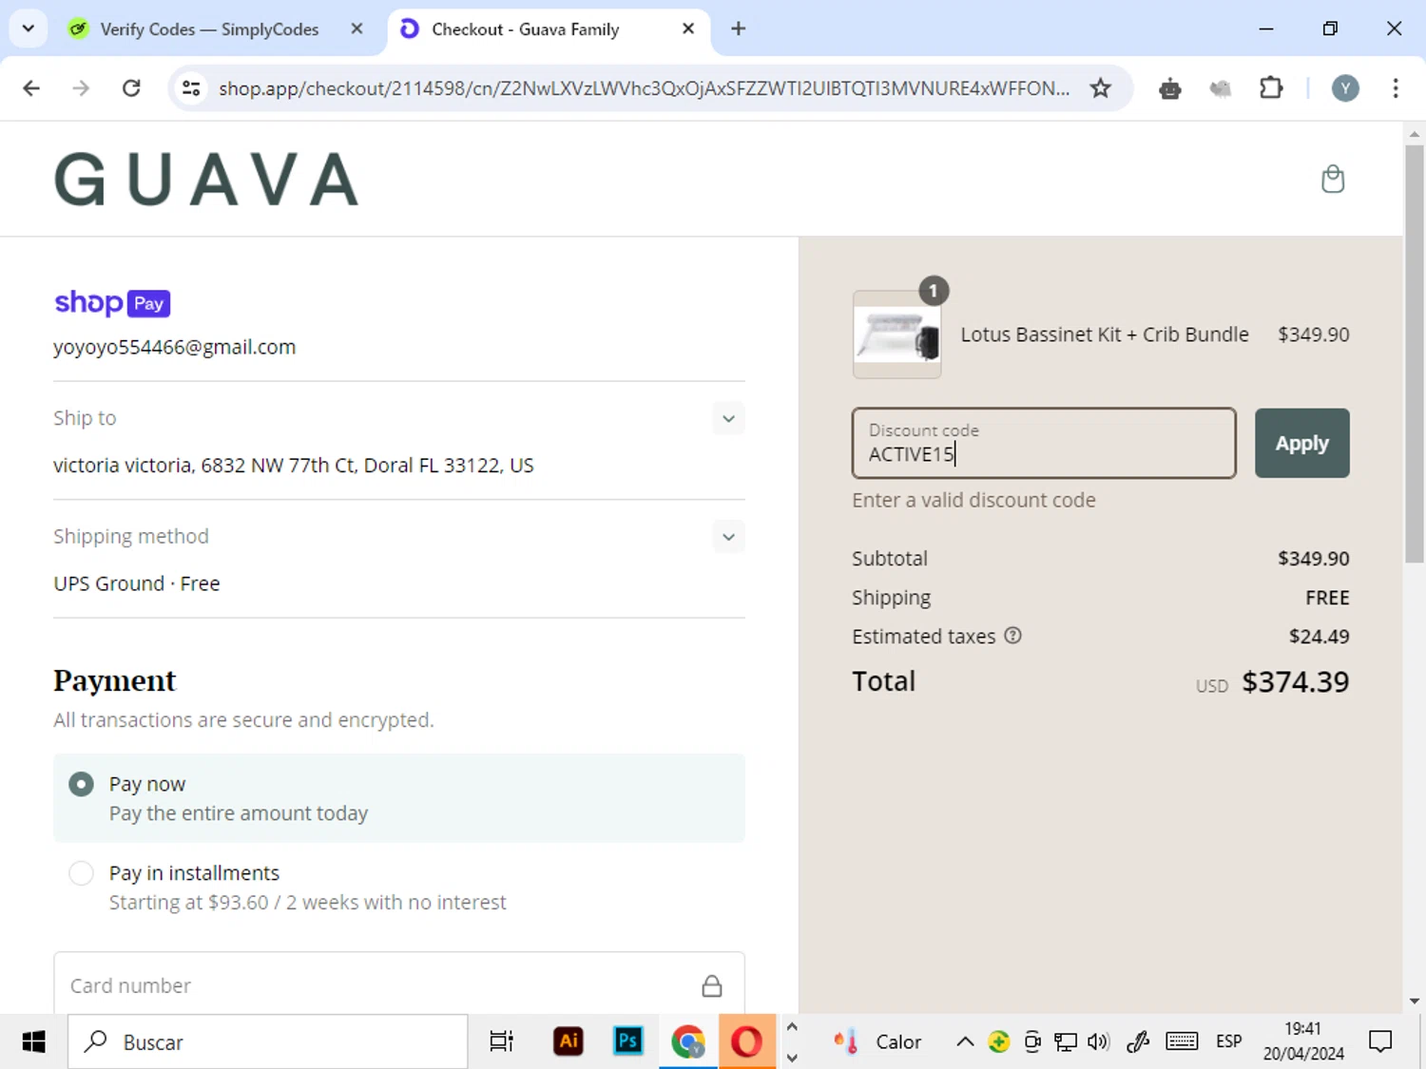Viewport: 1426px width, 1069px height.
Task: Select the Pay in installments option
Action: point(82,873)
